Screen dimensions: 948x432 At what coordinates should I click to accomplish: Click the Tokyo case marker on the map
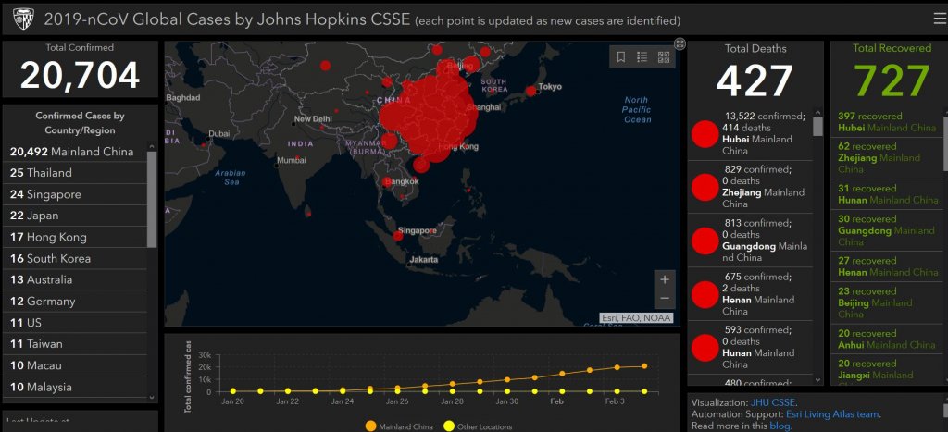[530, 91]
